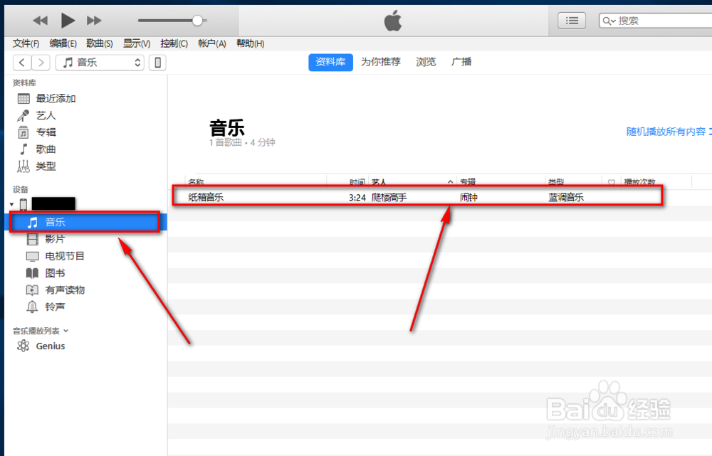
Task: Select device 铃声 item
Action: point(55,307)
